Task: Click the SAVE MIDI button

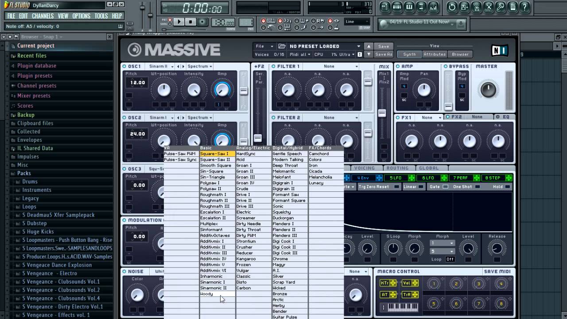Action: [497, 272]
